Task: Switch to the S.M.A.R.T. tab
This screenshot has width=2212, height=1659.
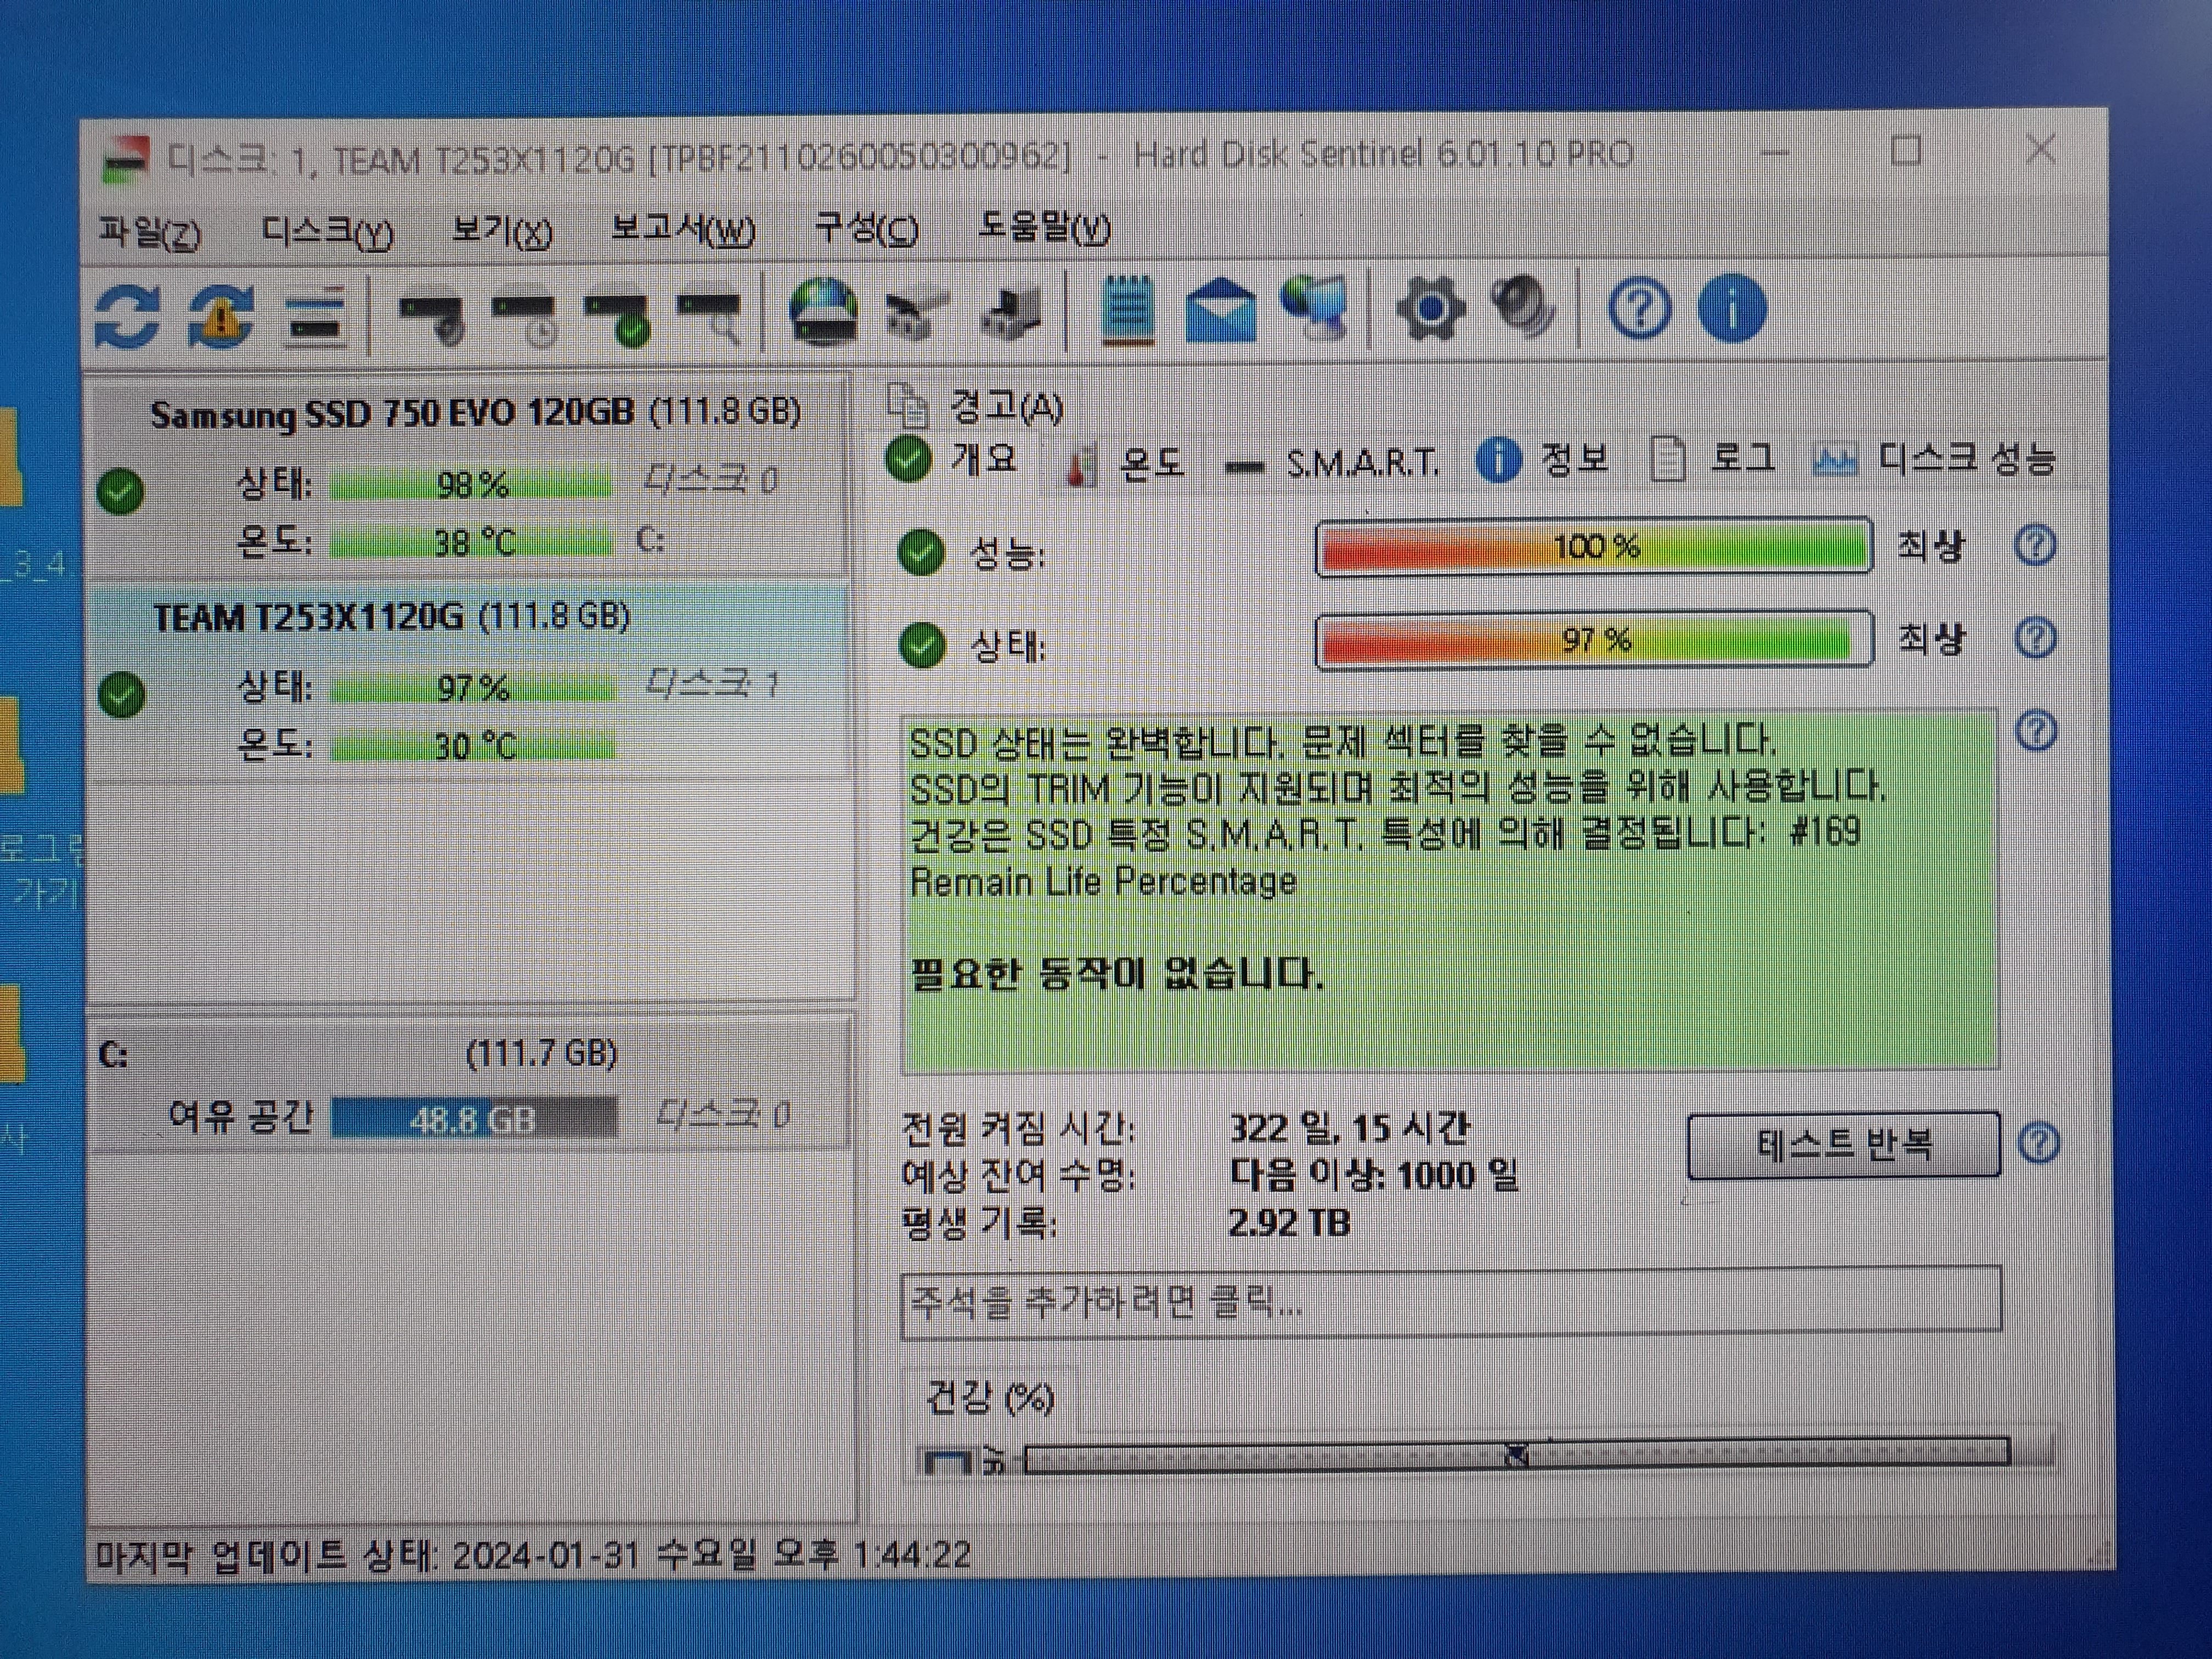Action: point(1333,464)
